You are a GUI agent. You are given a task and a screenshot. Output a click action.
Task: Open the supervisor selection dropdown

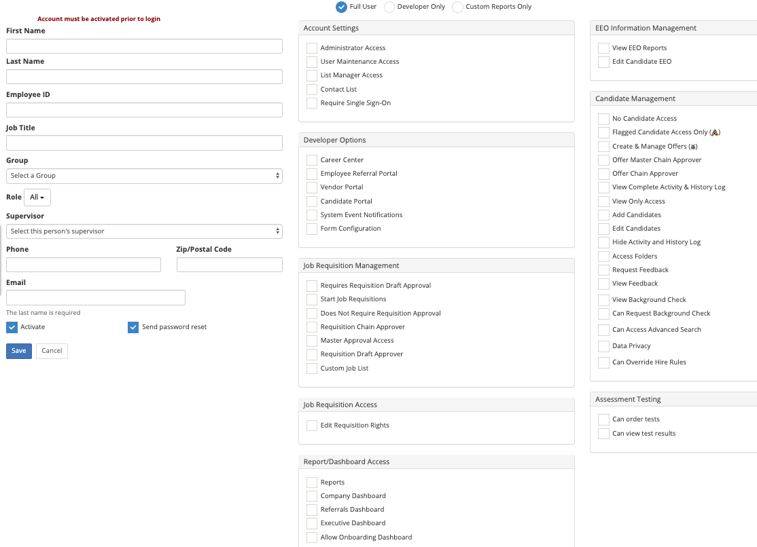point(144,229)
